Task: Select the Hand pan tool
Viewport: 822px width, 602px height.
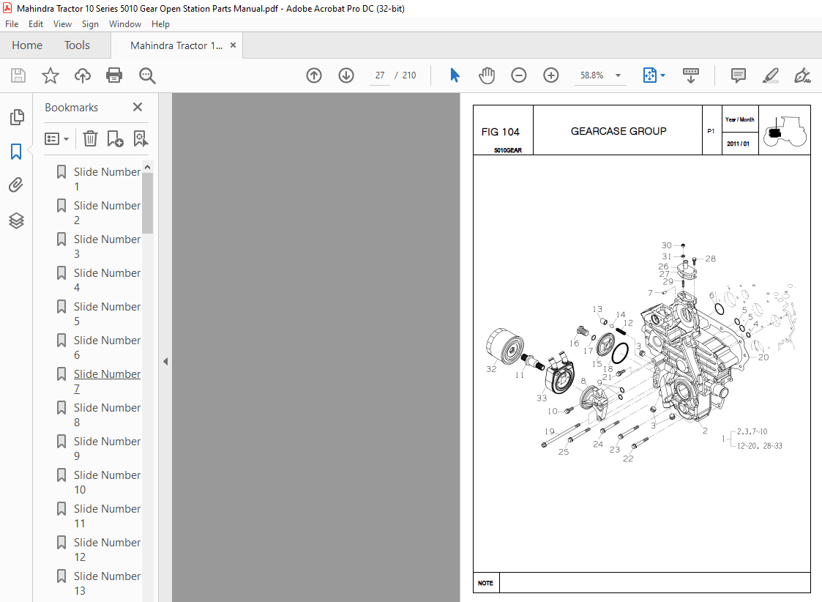Action: 487,75
